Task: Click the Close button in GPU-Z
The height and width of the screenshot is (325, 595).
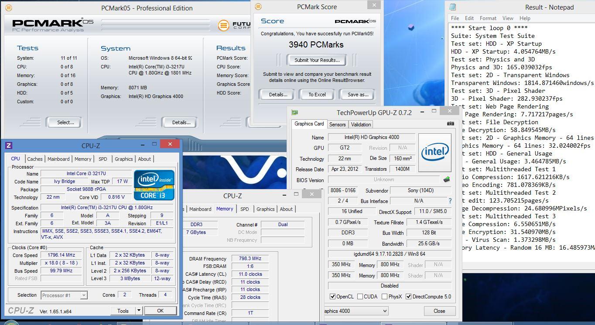Action: click(x=439, y=311)
